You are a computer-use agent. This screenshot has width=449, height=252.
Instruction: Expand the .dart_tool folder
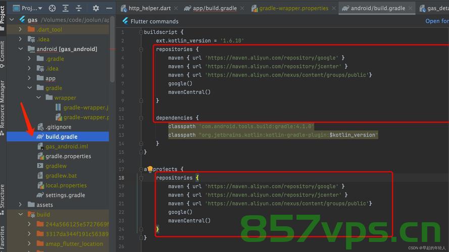(20, 29)
